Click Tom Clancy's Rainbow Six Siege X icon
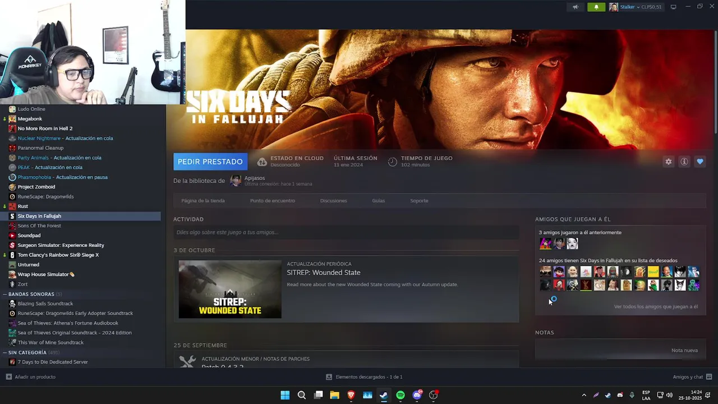 point(12,255)
